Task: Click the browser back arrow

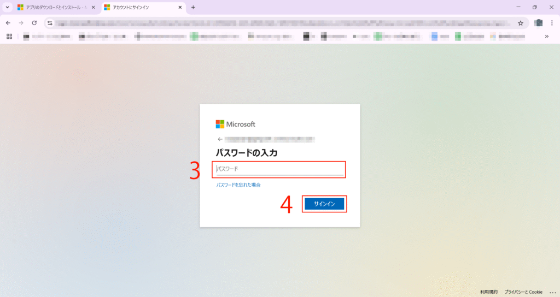Action: coord(8,23)
